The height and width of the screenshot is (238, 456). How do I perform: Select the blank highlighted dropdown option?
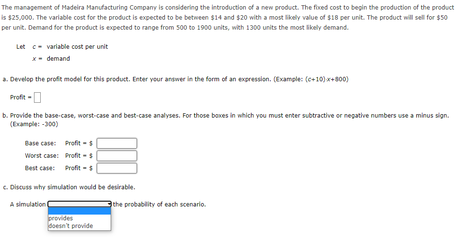pyautogui.click(x=80, y=211)
